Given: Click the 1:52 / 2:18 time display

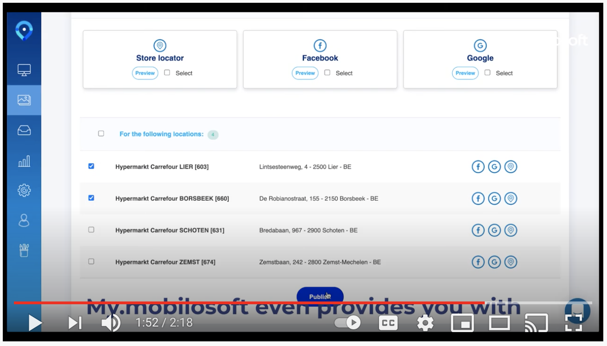Looking at the screenshot, I should (x=164, y=323).
